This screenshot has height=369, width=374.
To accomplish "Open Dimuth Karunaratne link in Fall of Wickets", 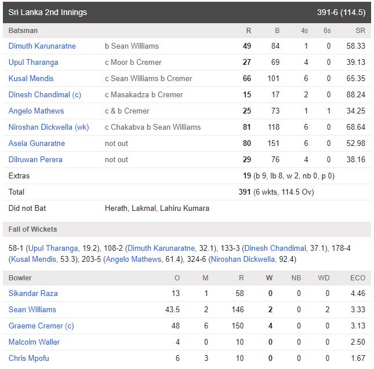I will pyautogui.click(x=161, y=249).
